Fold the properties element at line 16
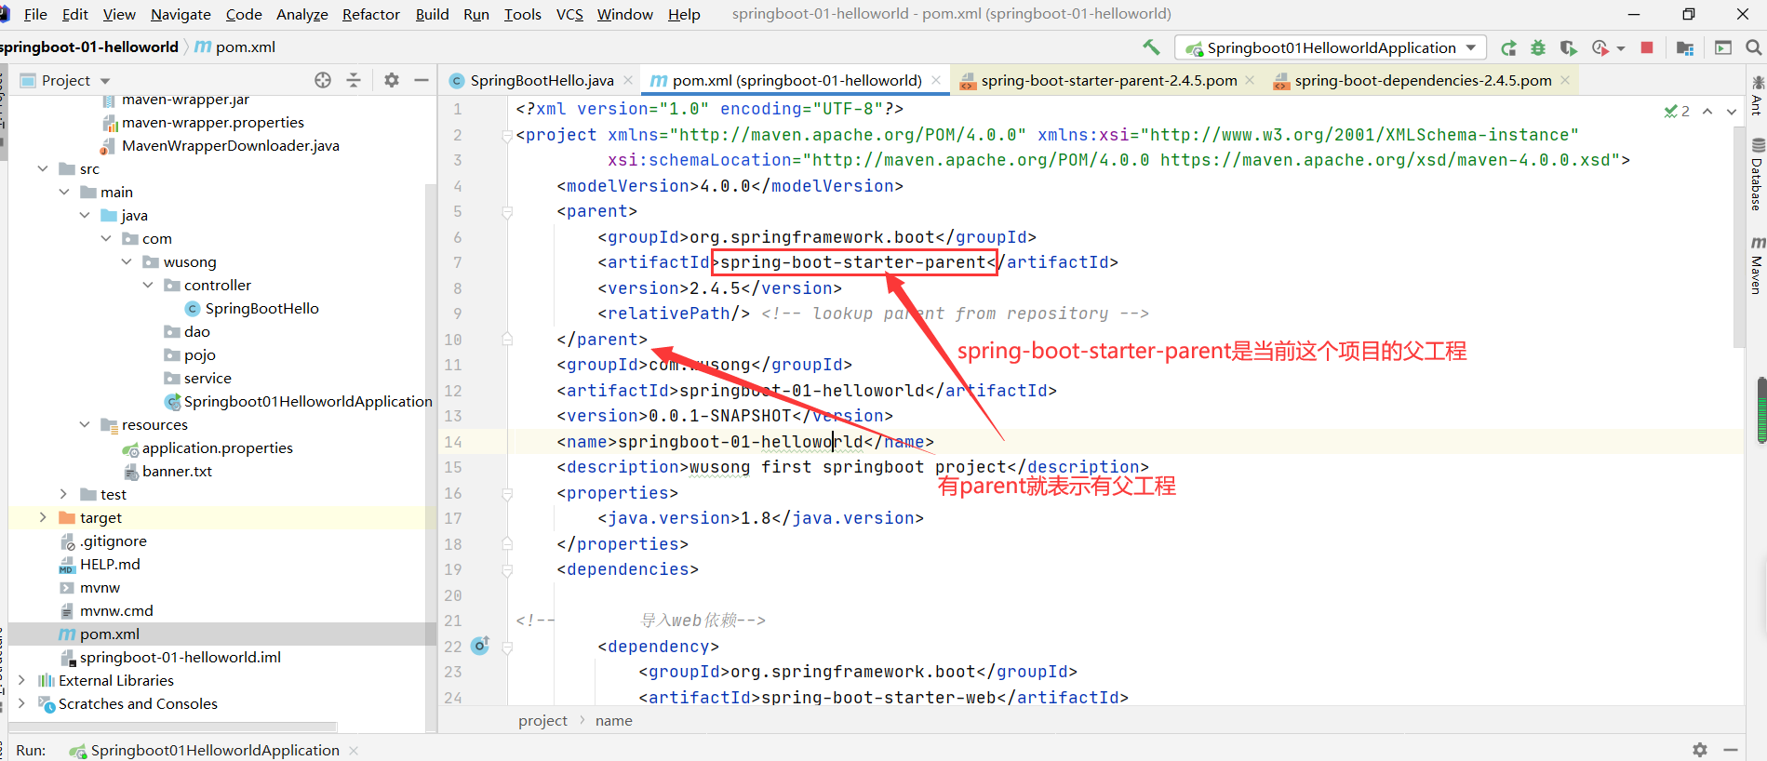This screenshot has width=1767, height=761. coord(507,493)
